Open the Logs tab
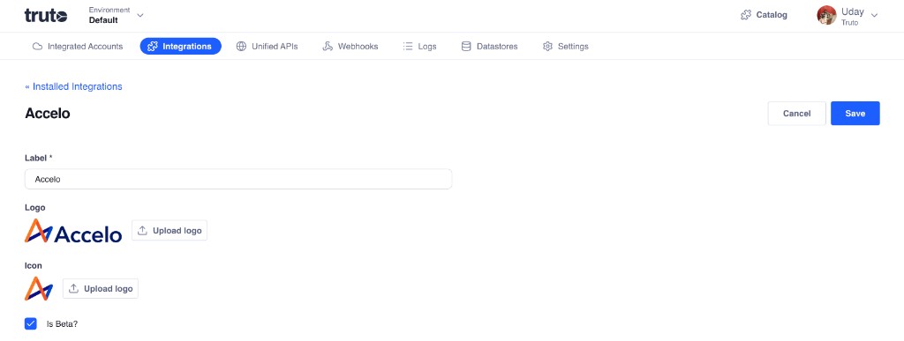Viewport: 904px width, 341px height. click(x=419, y=47)
